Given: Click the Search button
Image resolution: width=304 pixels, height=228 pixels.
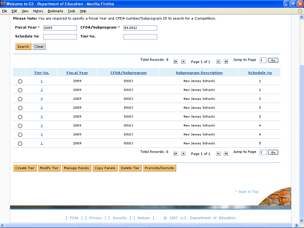Looking at the screenshot, I should pyautogui.click(x=23, y=47).
